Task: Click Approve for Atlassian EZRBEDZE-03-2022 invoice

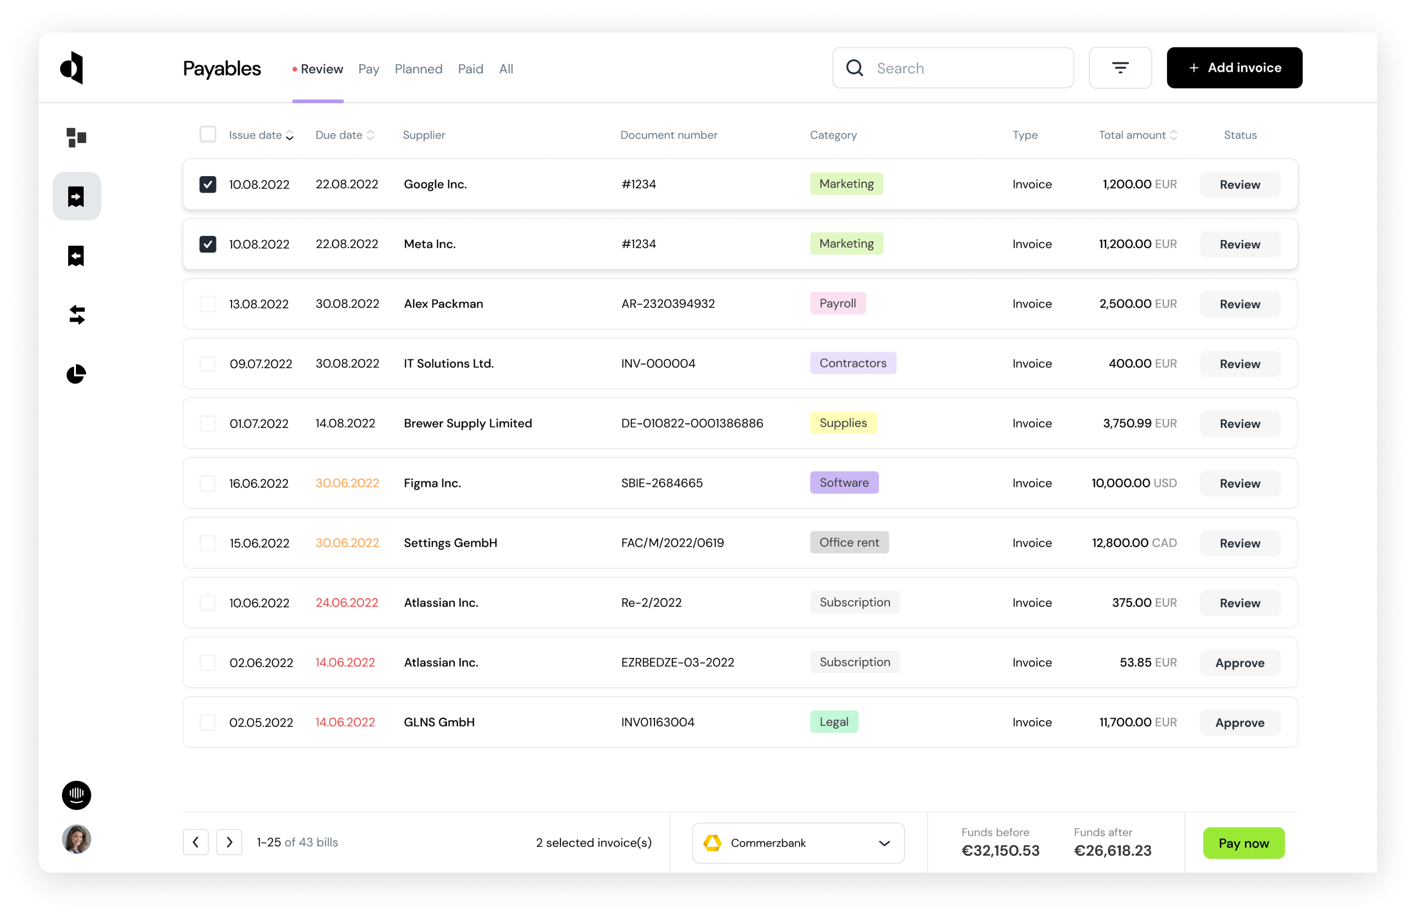Action: click(x=1240, y=663)
